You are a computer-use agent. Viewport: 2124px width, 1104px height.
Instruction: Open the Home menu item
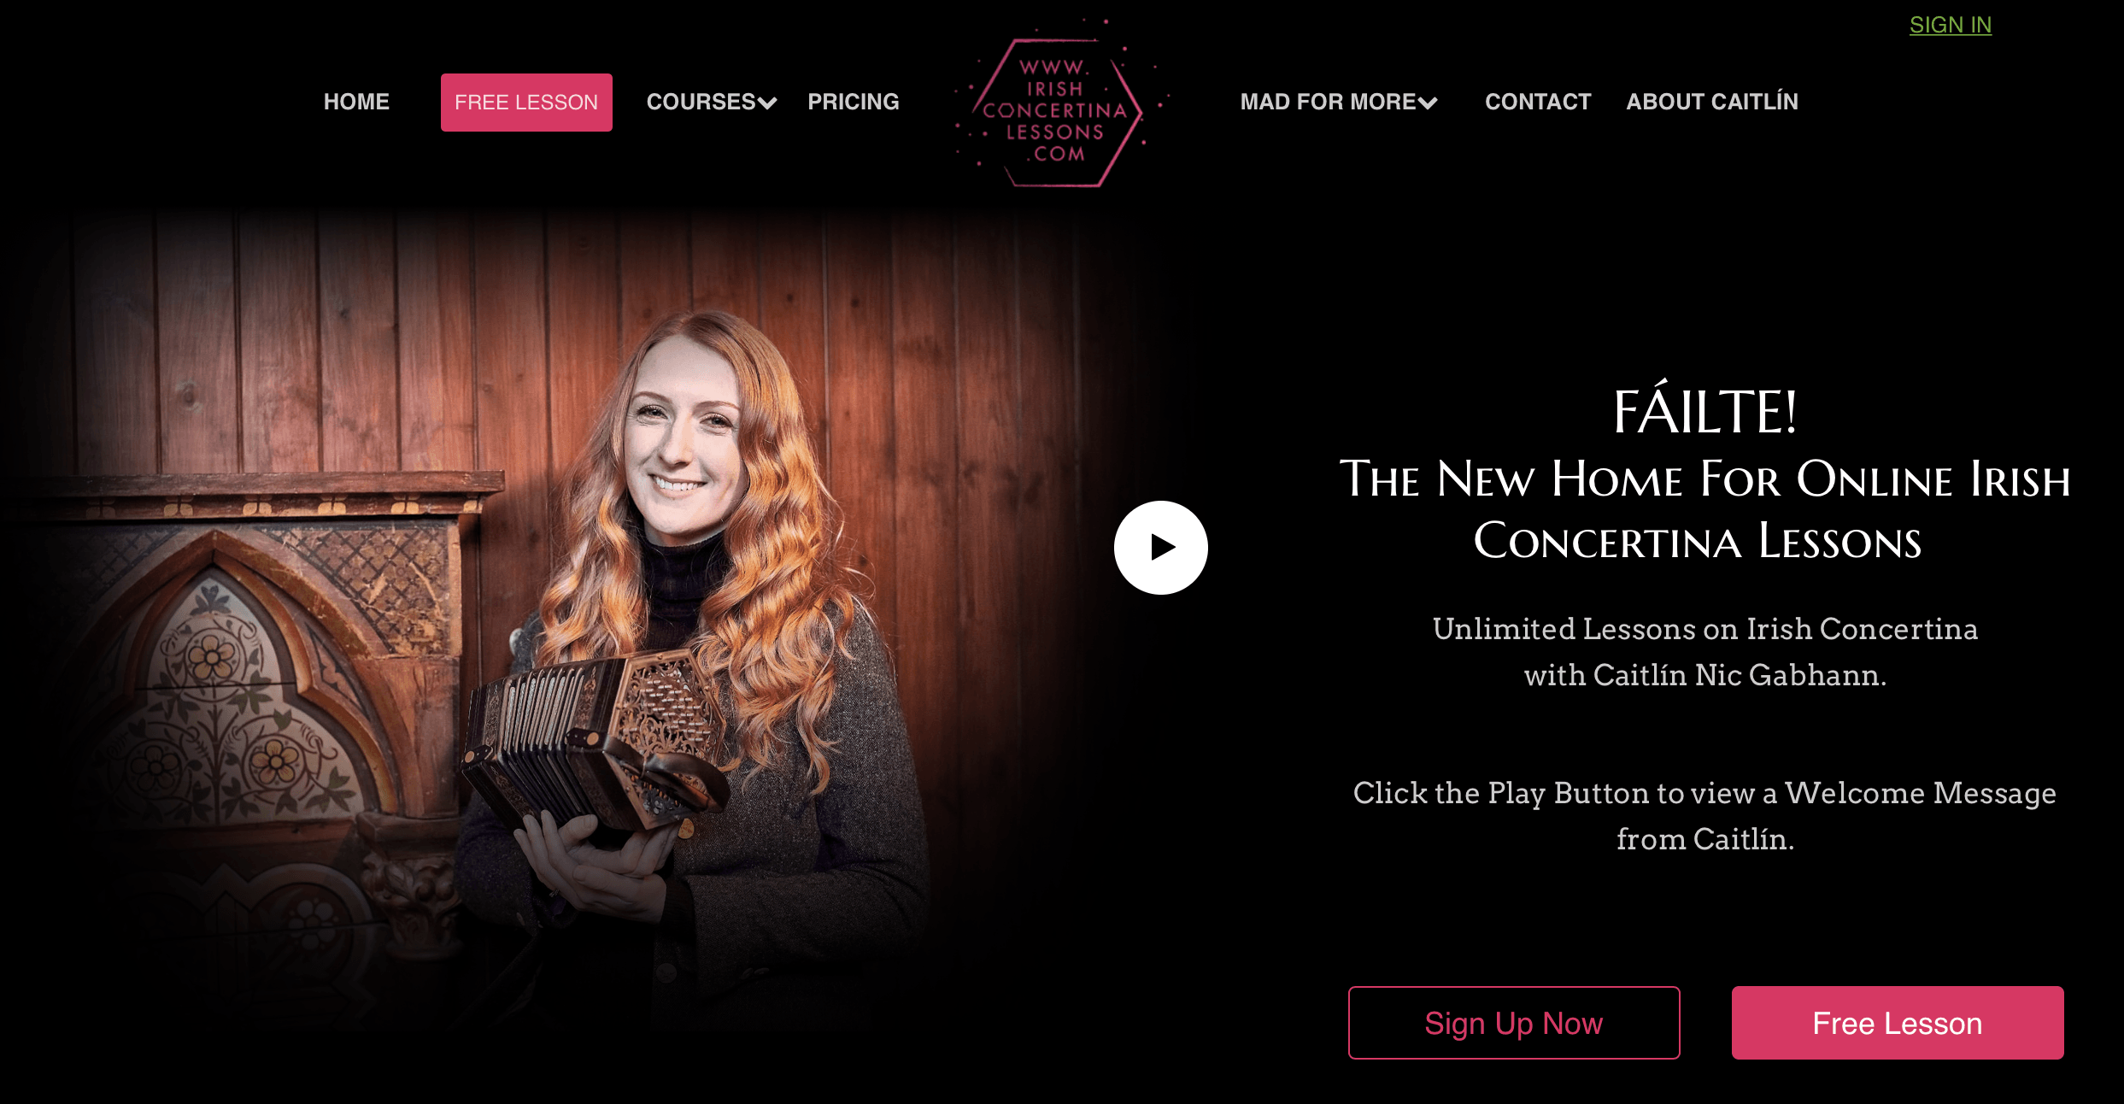(x=356, y=102)
